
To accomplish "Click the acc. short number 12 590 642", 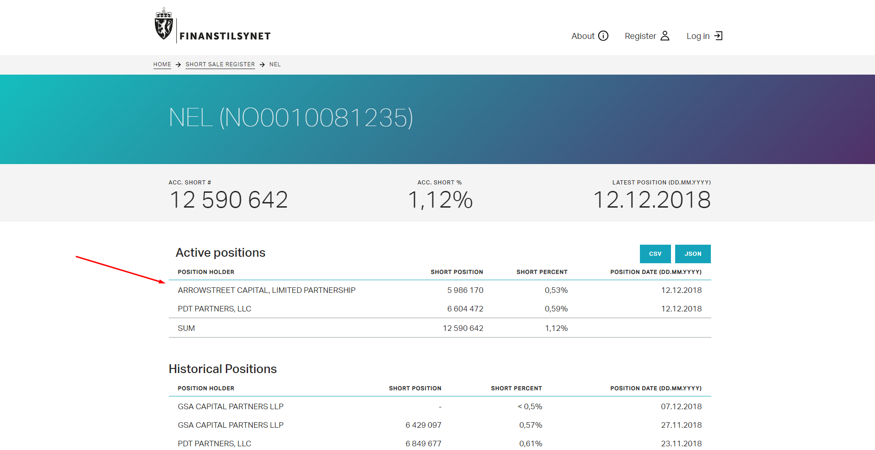I will 229,200.
